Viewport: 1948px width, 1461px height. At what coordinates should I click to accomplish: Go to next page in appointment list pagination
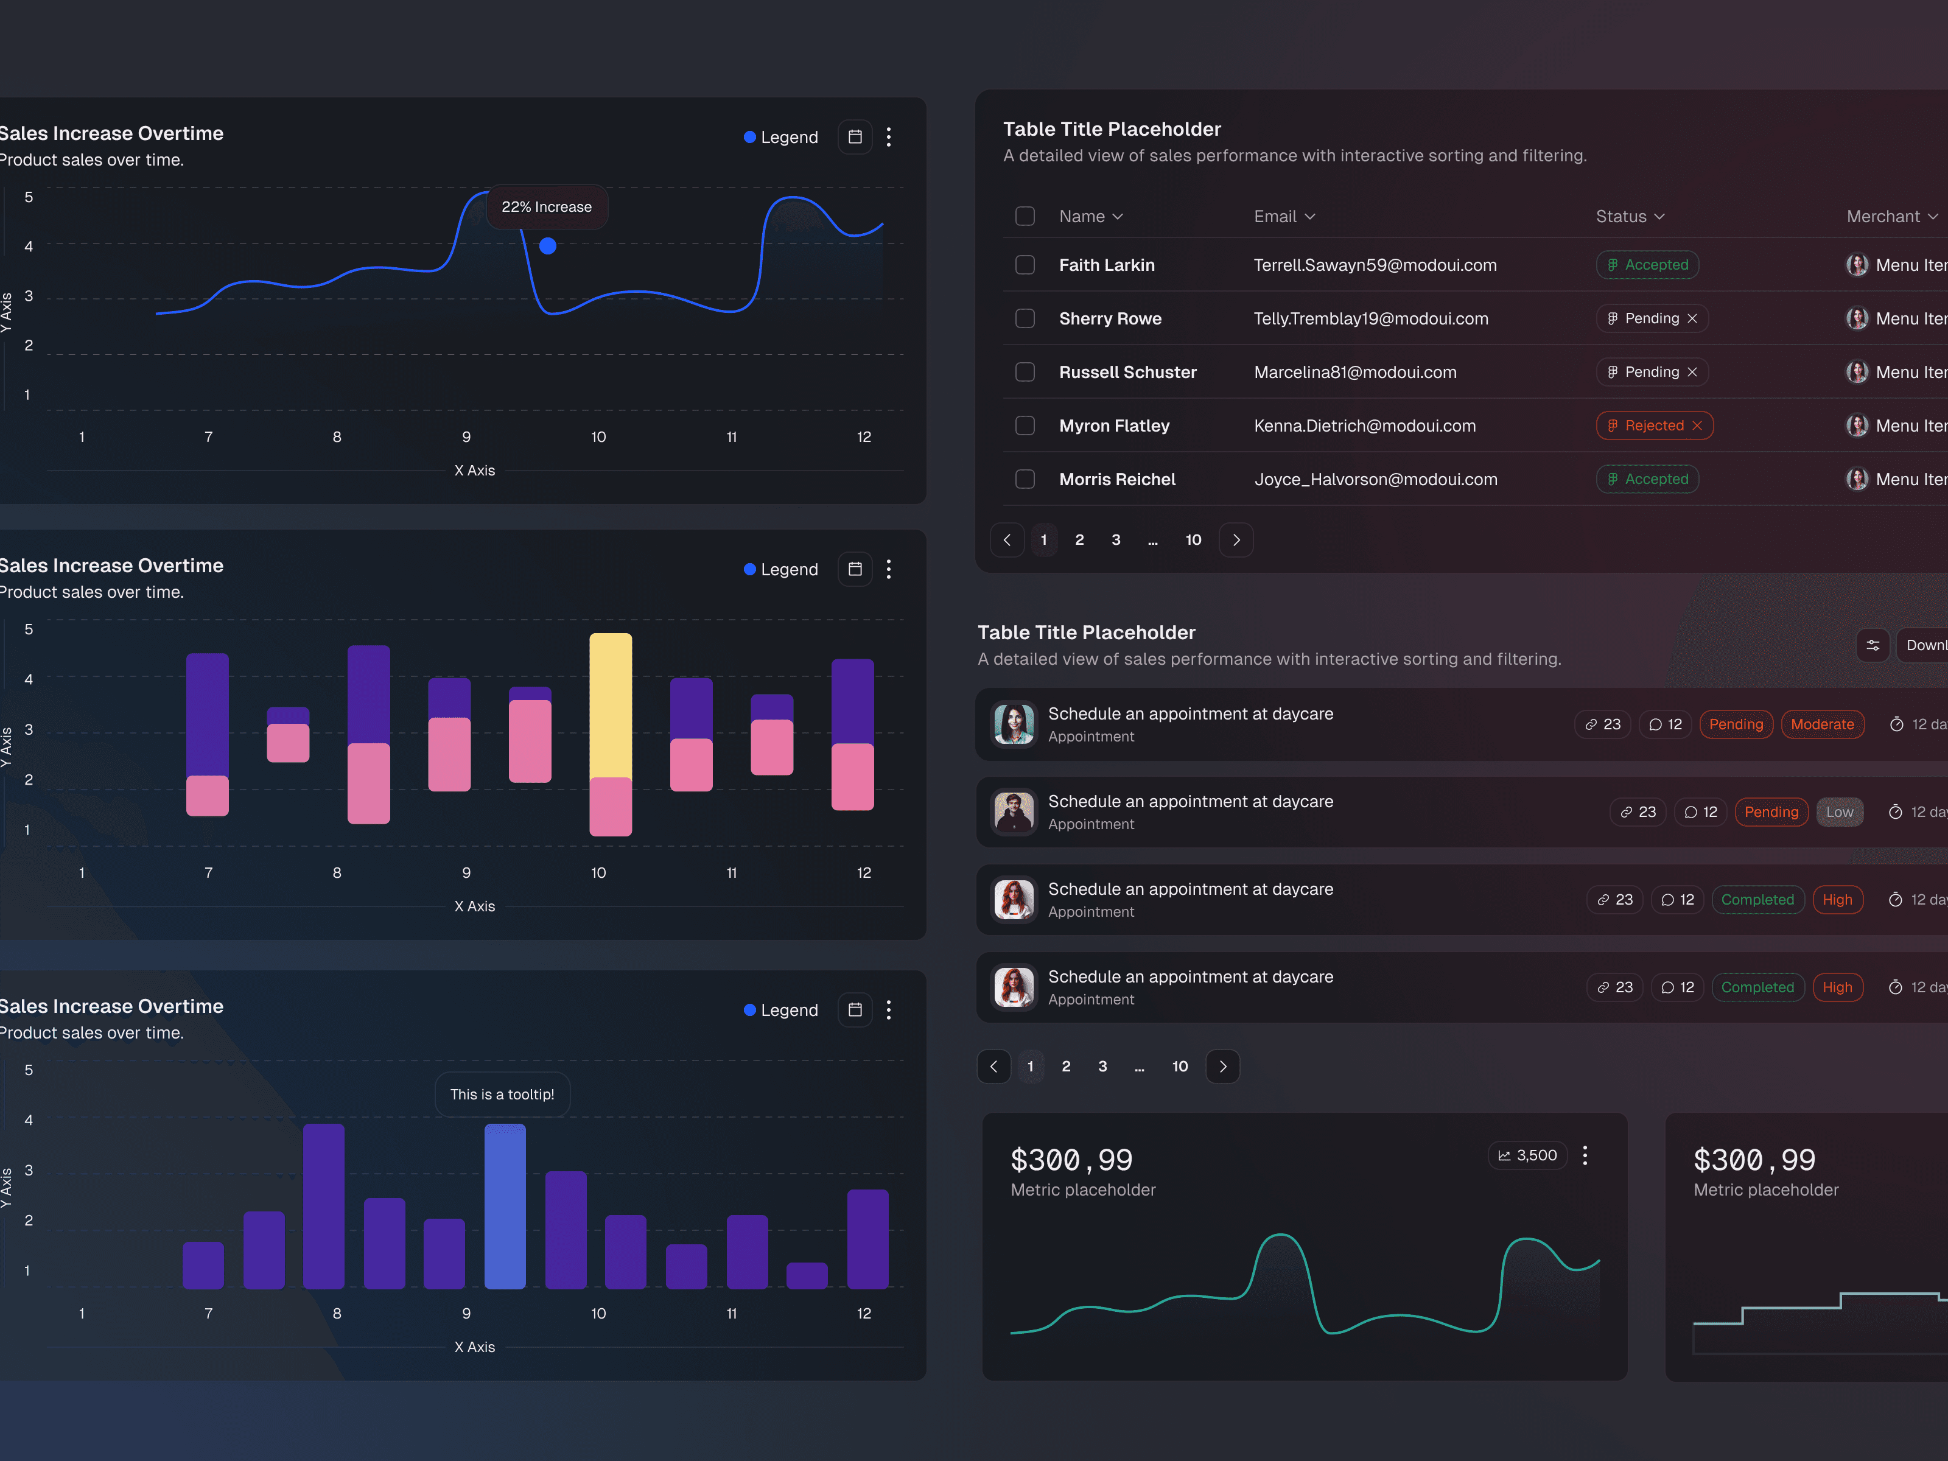point(1223,1067)
